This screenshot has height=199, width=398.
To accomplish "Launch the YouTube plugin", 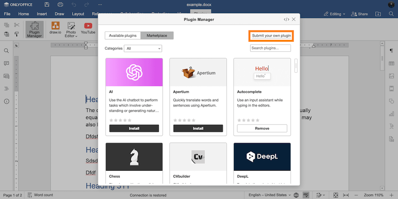I will point(88,29).
